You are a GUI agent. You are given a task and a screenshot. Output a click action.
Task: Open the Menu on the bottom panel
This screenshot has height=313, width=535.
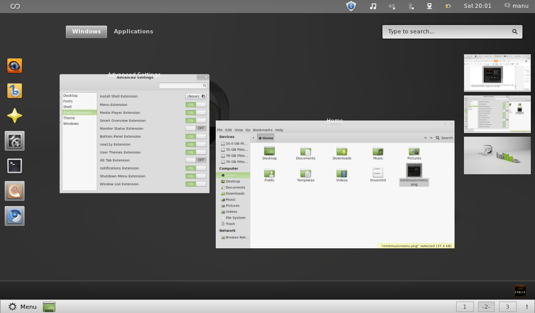tap(22, 307)
